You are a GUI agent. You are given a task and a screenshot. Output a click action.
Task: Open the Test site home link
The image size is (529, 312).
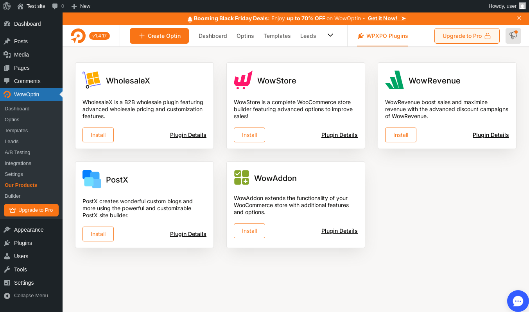click(x=31, y=6)
